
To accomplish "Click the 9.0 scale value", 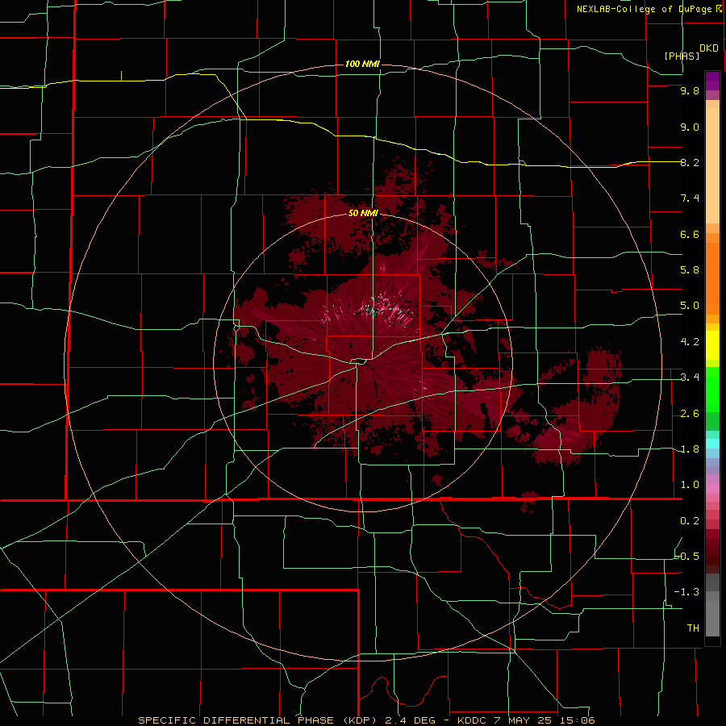I will click(690, 127).
